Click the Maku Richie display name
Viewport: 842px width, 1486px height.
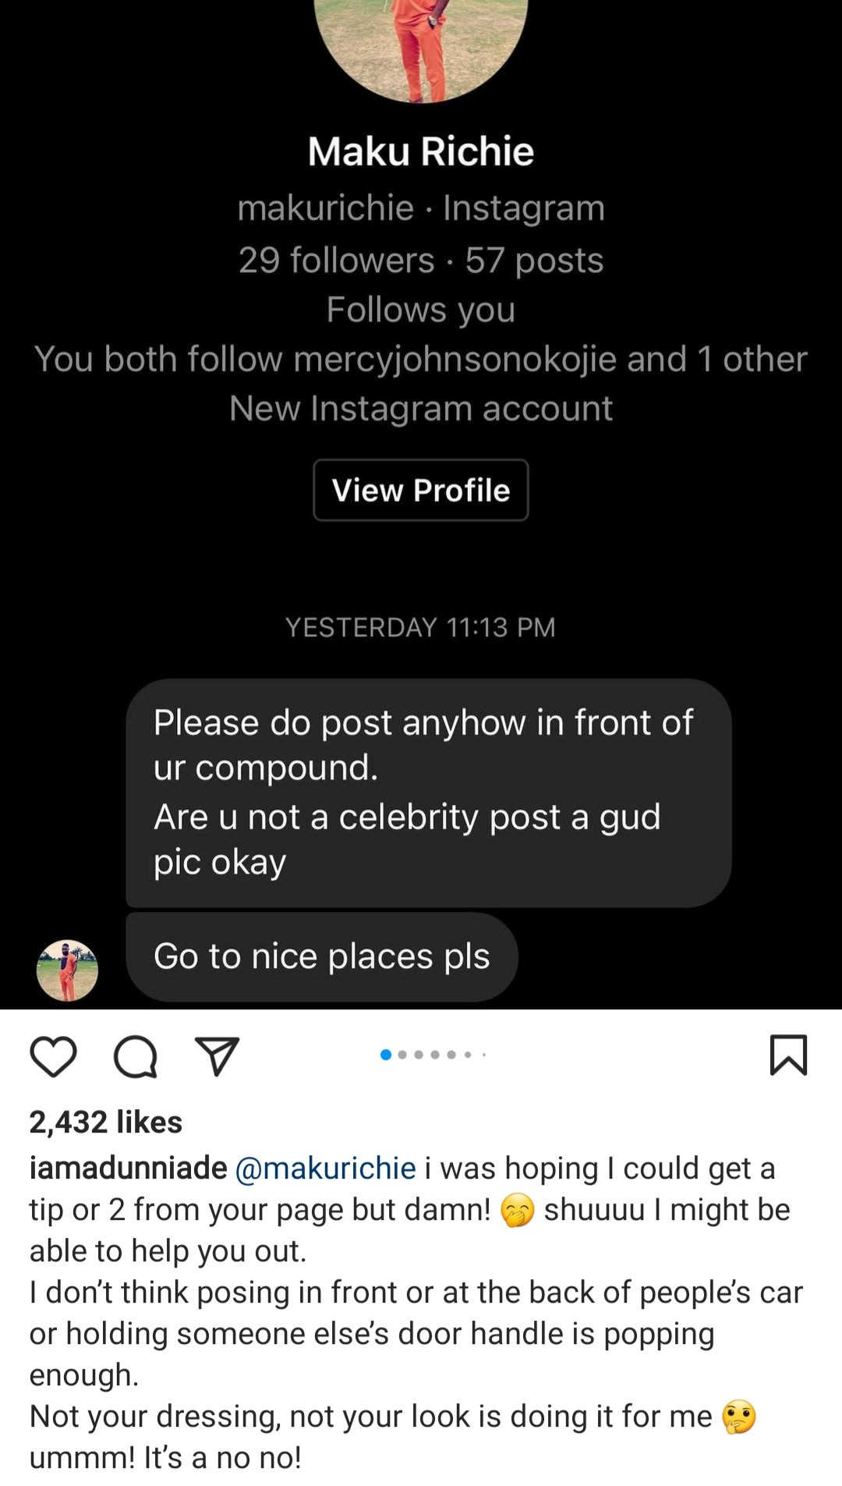(x=421, y=151)
